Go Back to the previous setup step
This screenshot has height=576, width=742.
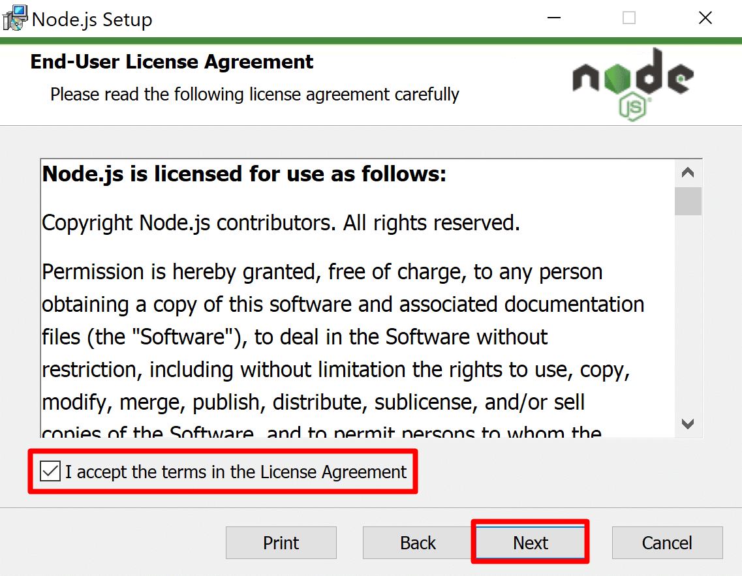tap(418, 543)
